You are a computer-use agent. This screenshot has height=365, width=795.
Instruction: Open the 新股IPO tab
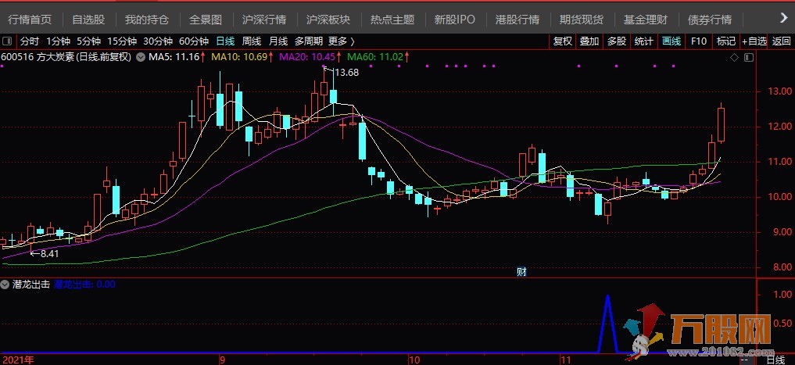coord(455,20)
